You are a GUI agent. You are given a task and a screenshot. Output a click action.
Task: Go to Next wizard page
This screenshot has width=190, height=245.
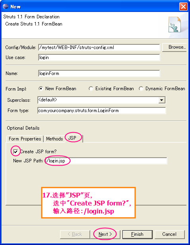pyautogui.click(x=105, y=234)
